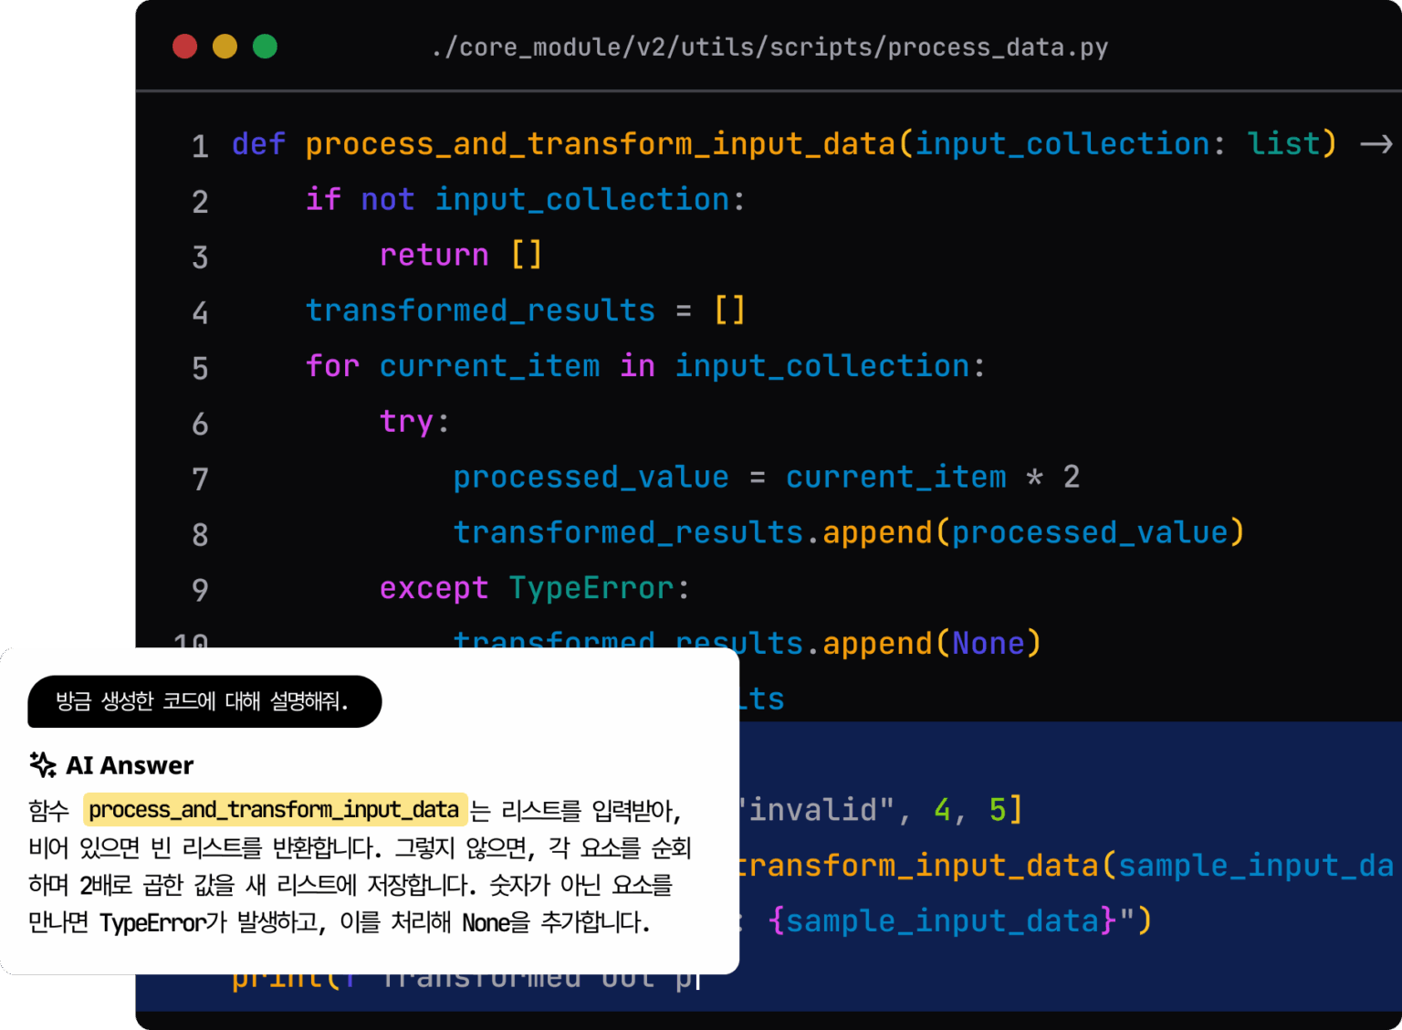Click the except TypeError line
The width and height of the screenshot is (1402, 1030).
tap(534, 588)
